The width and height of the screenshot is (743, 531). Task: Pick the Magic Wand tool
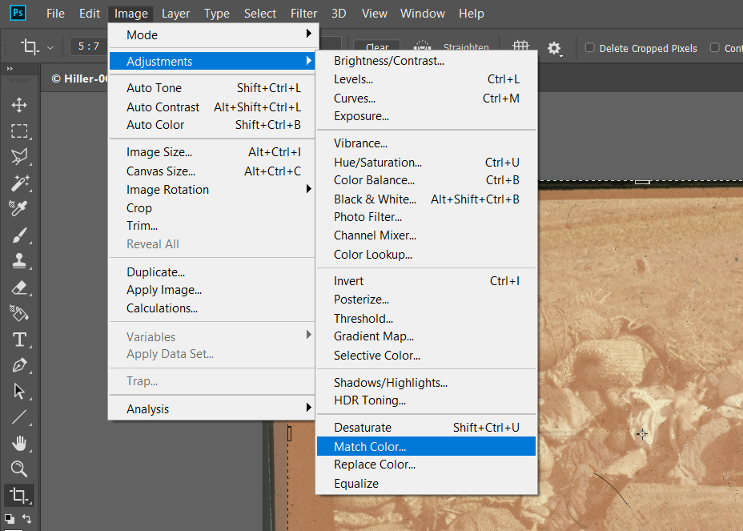pos(19,183)
